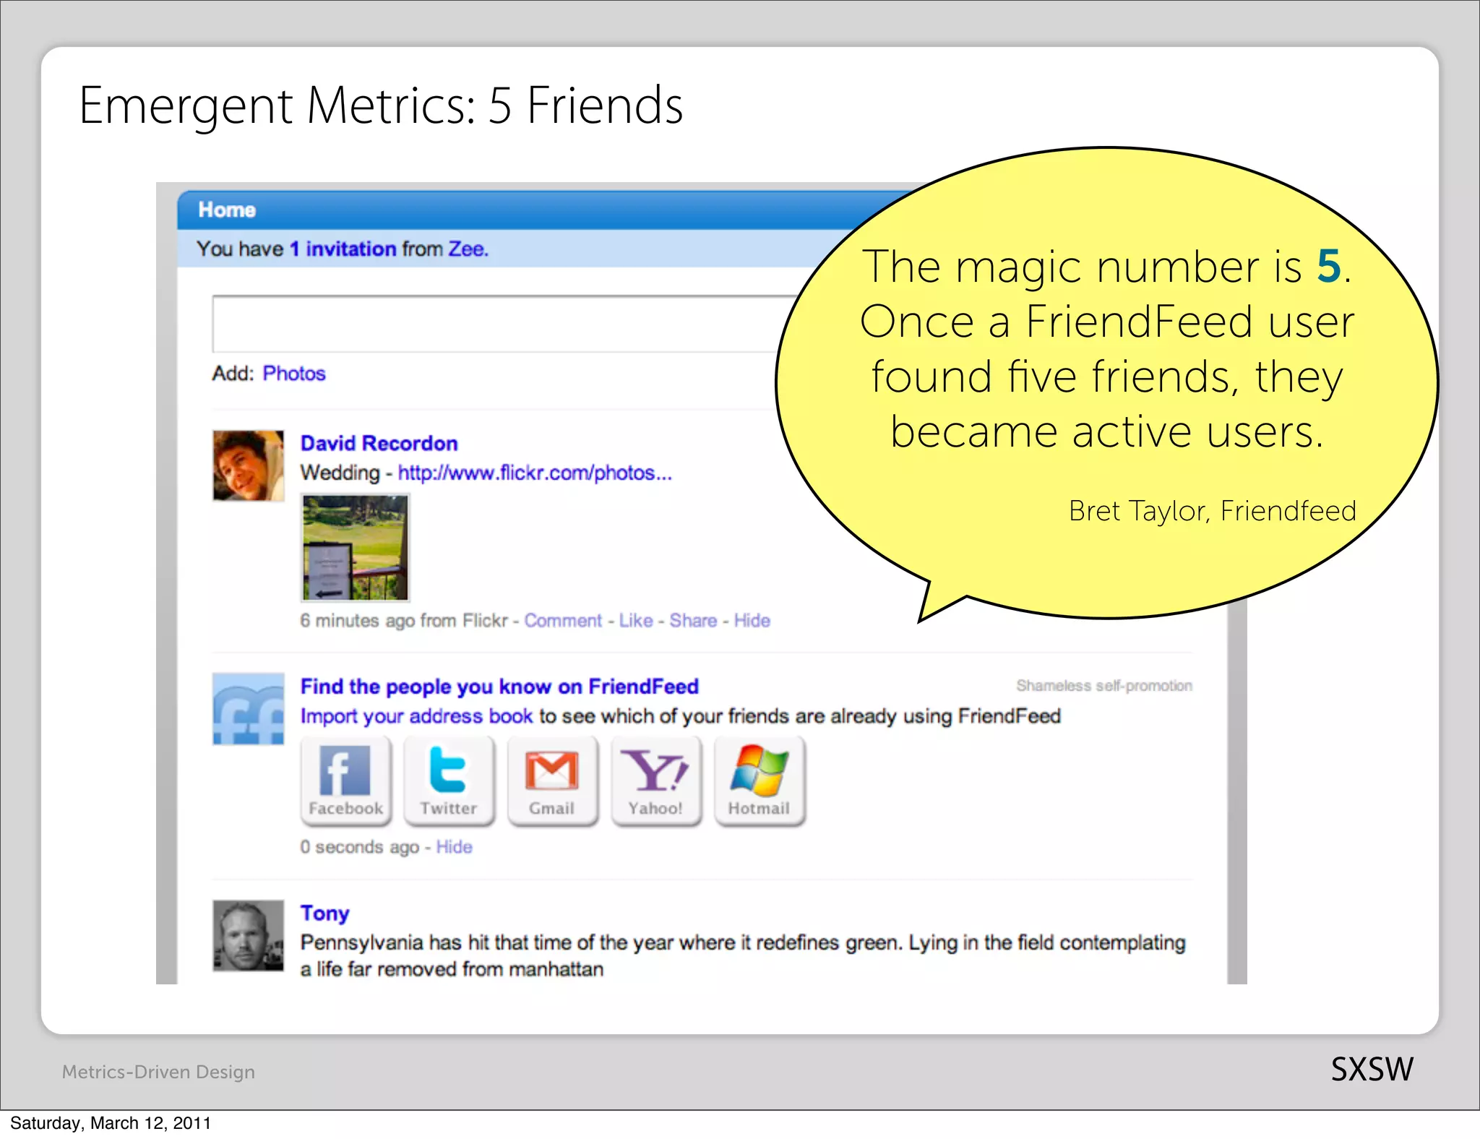The width and height of the screenshot is (1480, 1139).
Task: Click the Twitter import icon
Action: (449, 781)
